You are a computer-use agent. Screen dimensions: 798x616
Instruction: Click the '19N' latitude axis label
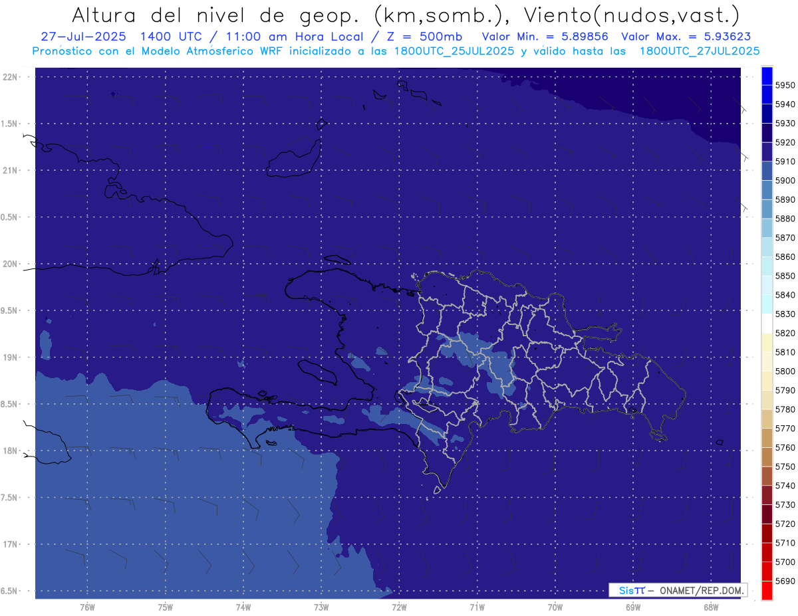[11, 357]
